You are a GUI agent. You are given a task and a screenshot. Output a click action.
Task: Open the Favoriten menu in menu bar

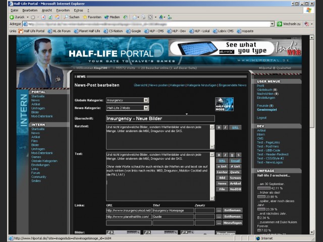(x=63, y=10)
